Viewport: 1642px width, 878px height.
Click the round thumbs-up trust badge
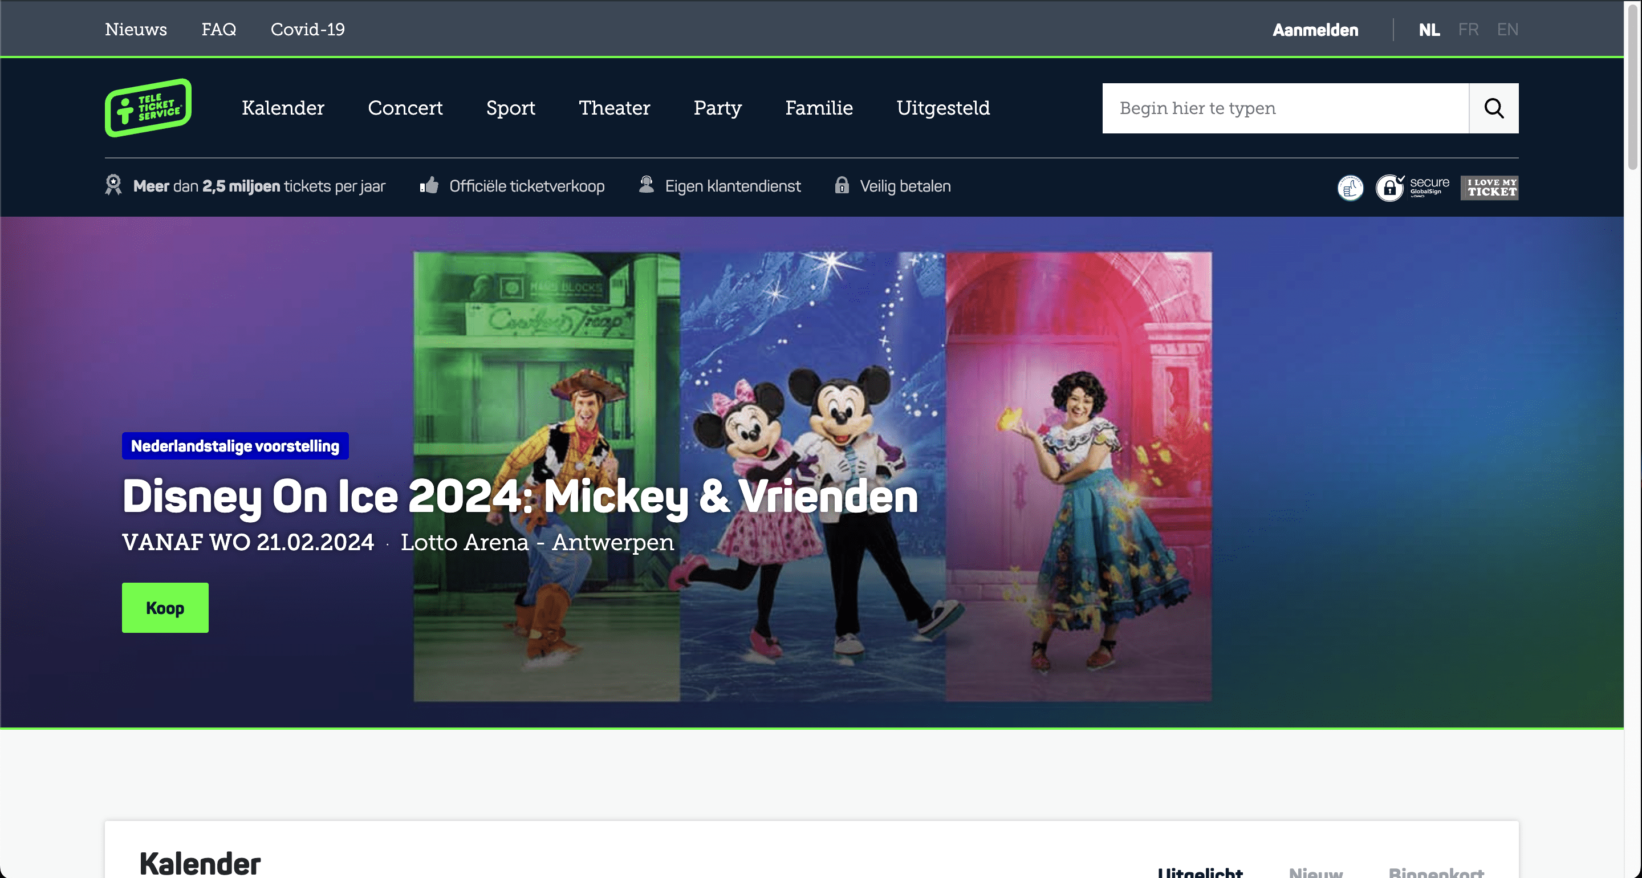1350,188
